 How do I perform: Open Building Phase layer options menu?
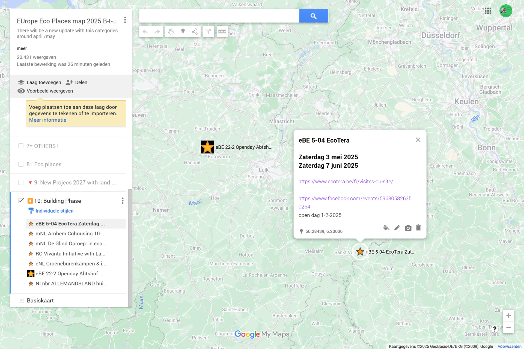click(x=123, y=201)
